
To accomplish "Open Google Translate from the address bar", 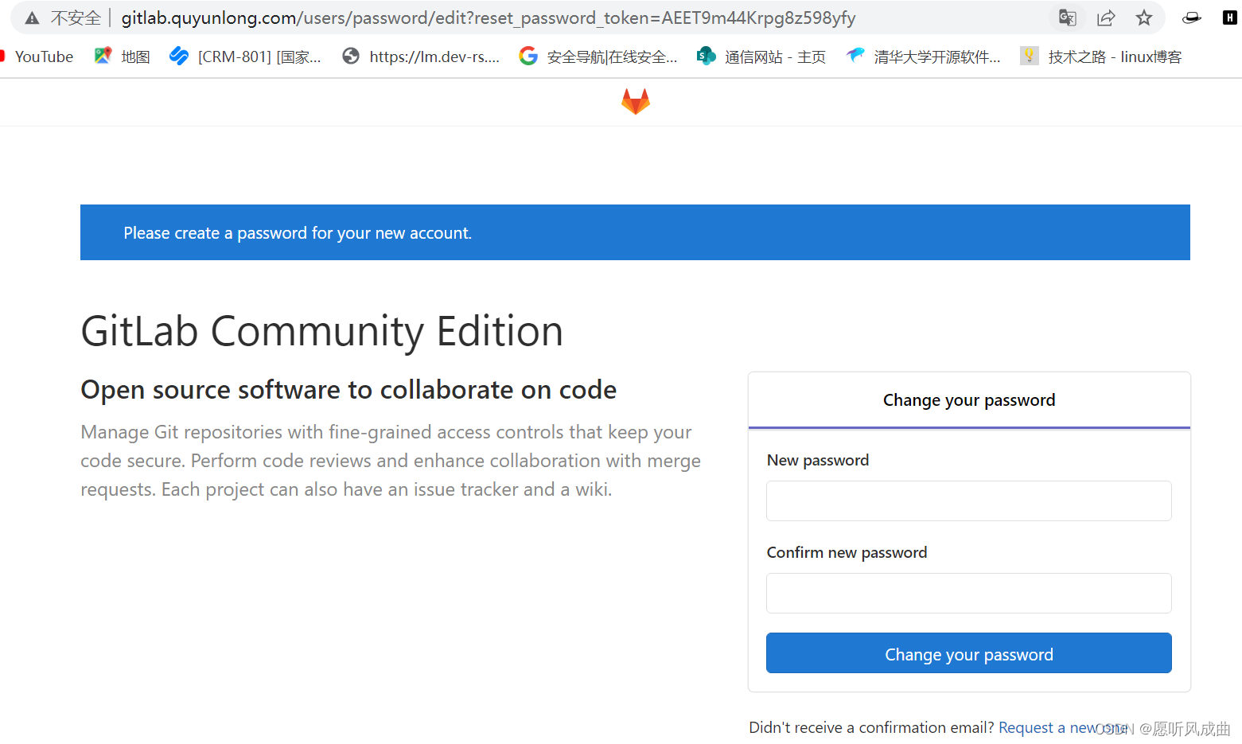I will pyautogui.click(x=1067, y=17).
